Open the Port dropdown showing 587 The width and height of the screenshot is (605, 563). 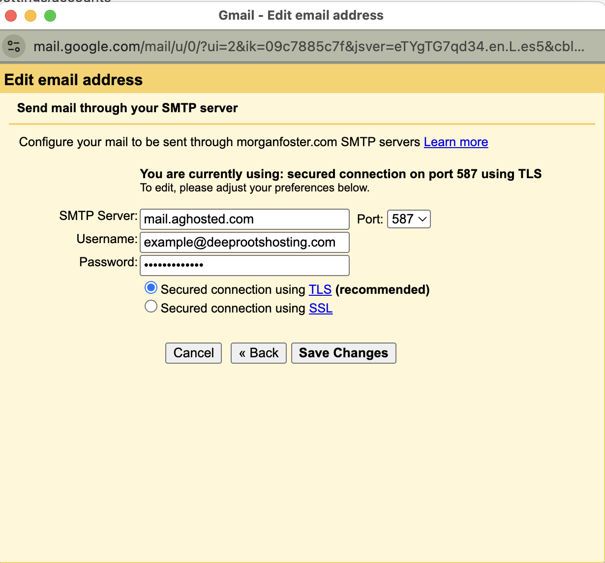409,219
